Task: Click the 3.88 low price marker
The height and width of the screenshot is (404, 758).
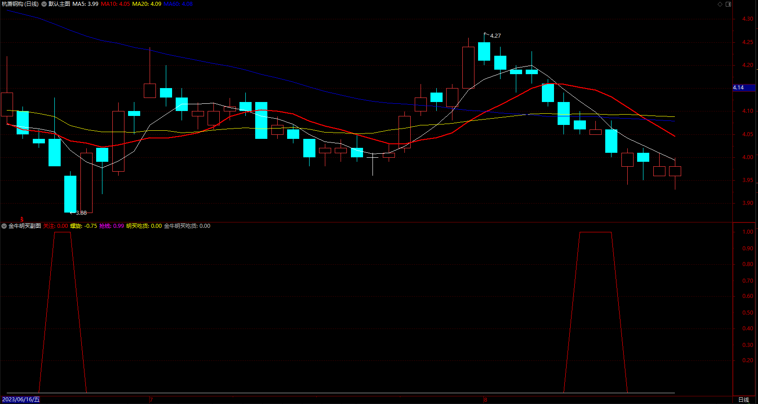Action: tap(81, 213)
